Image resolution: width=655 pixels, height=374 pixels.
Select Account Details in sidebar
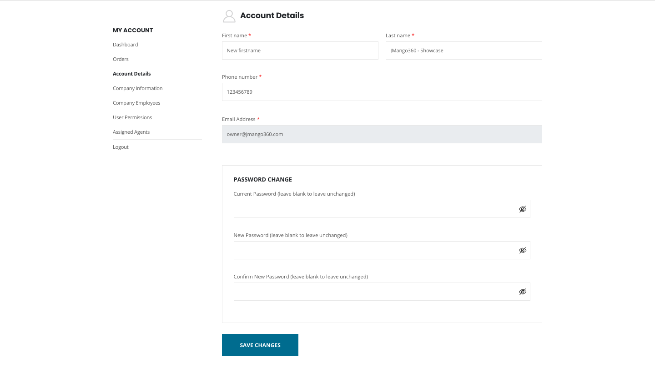[131, 74]
